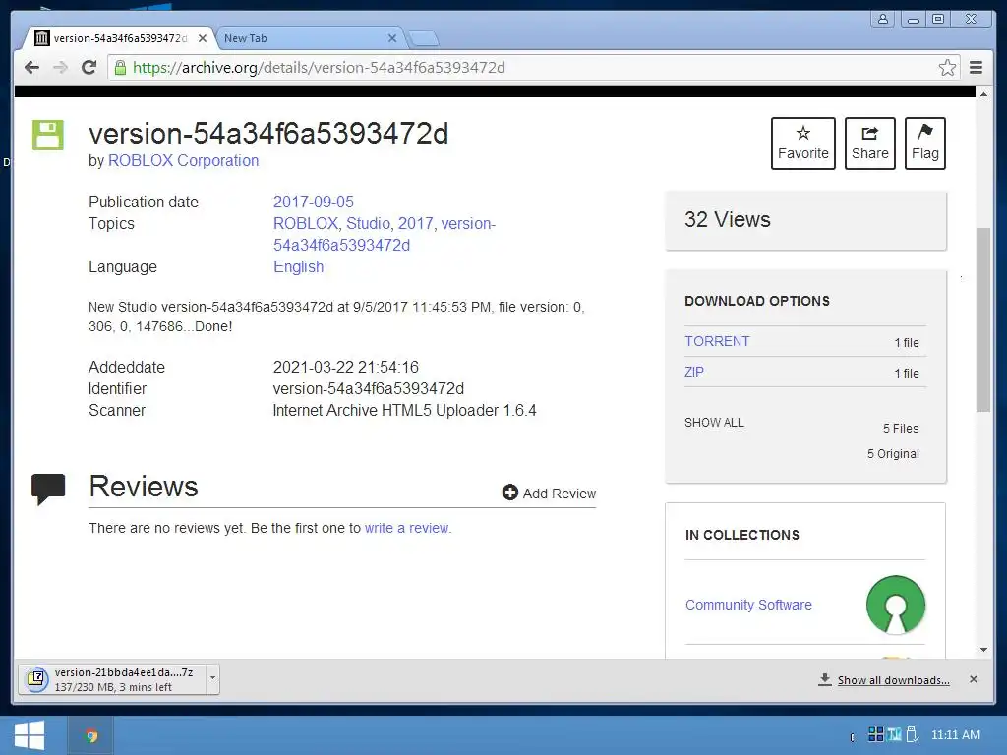This screenshot has height=755, width=1007.
Task: Click the browser forward arrow
Action: click(60, 68)
